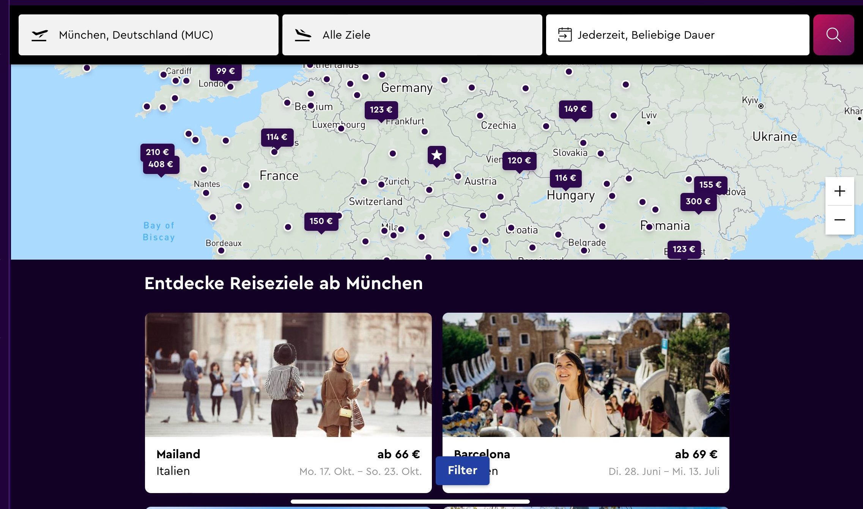The width and height of the screenshot is (863, 509).
Task: Select the 300 € marker near Romania
Action: pos(698,202)
